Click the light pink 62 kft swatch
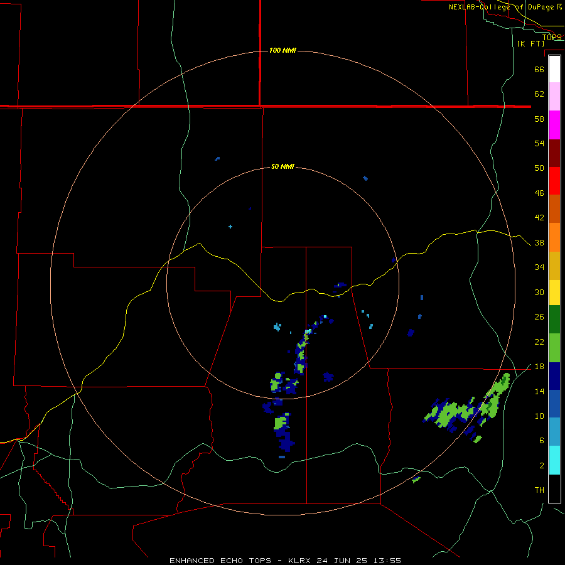565x565 pixels. pos(554,97)
